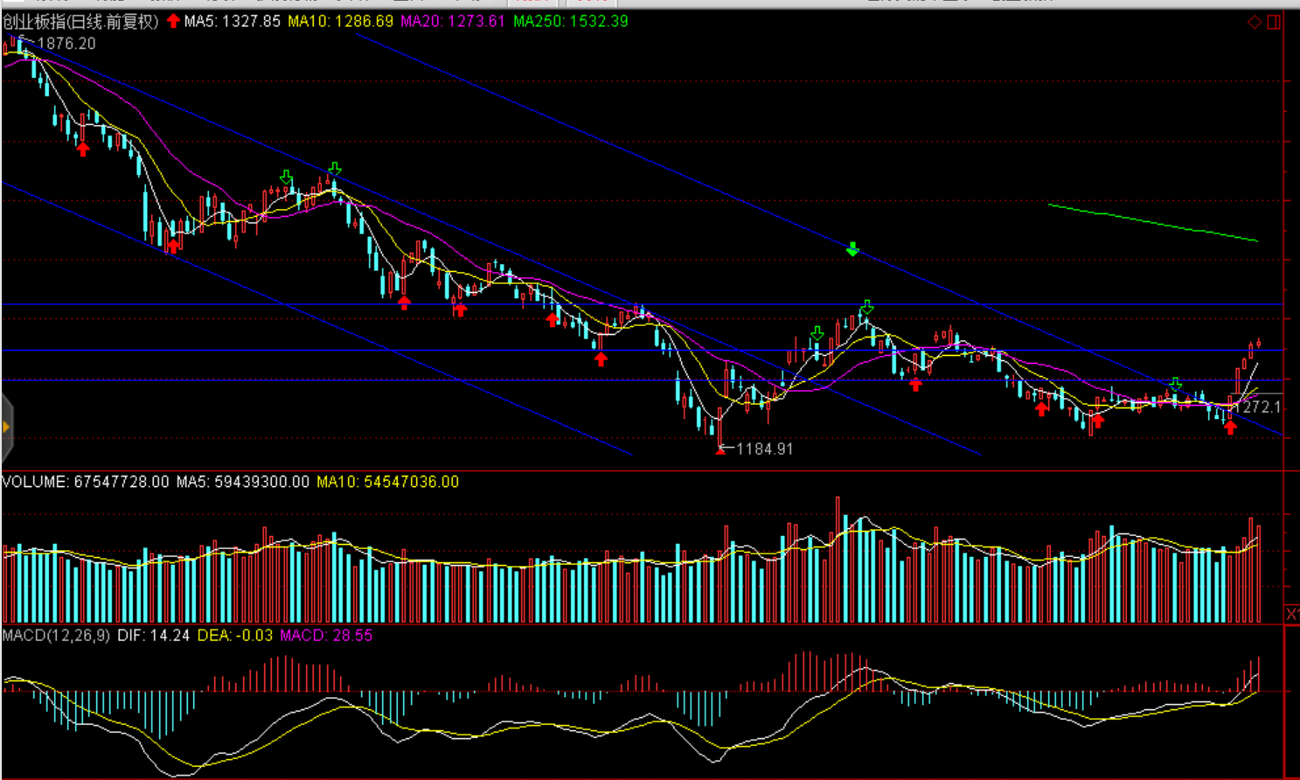Screen dimensions: 1300x780
Task: Select the magenta MA20 indicator label
Action: [x=453, y=21]
